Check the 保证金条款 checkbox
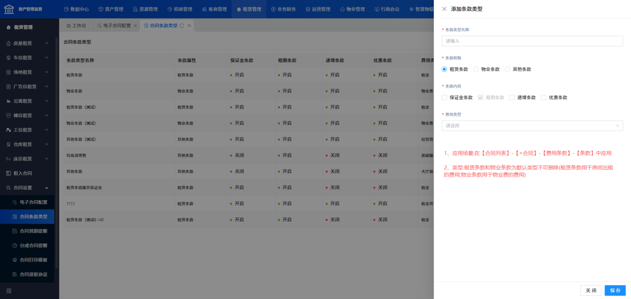Image resolution: width=631 pixels, height=299 pixels. [x=444, y=97]
